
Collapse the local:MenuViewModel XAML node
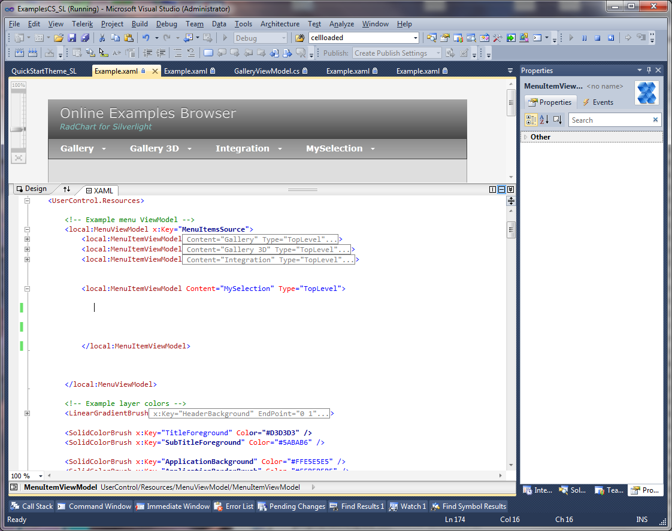[27, 229]
